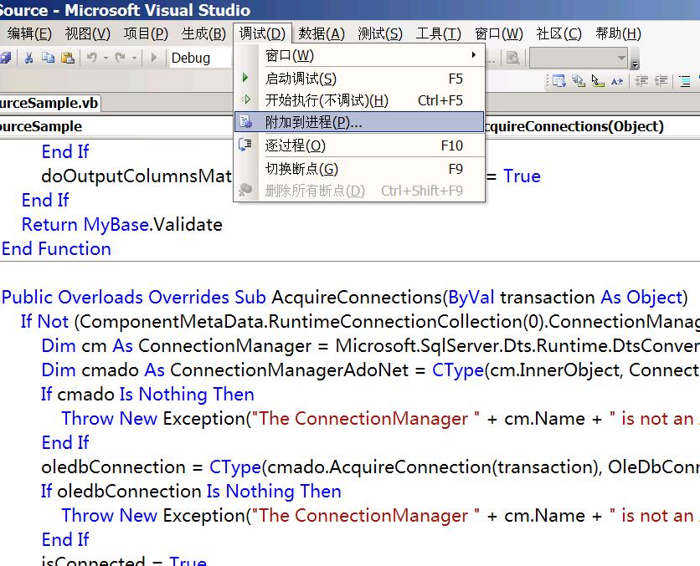Open the ...urceSample class dropdown
Screen dimensions: 700x566
click(x=116, y=126)
